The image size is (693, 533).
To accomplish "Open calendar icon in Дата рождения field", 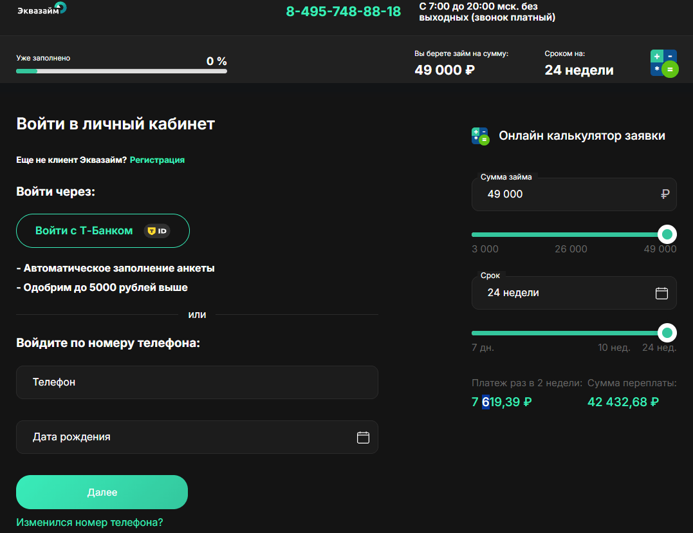I will (x=363, y=438).
